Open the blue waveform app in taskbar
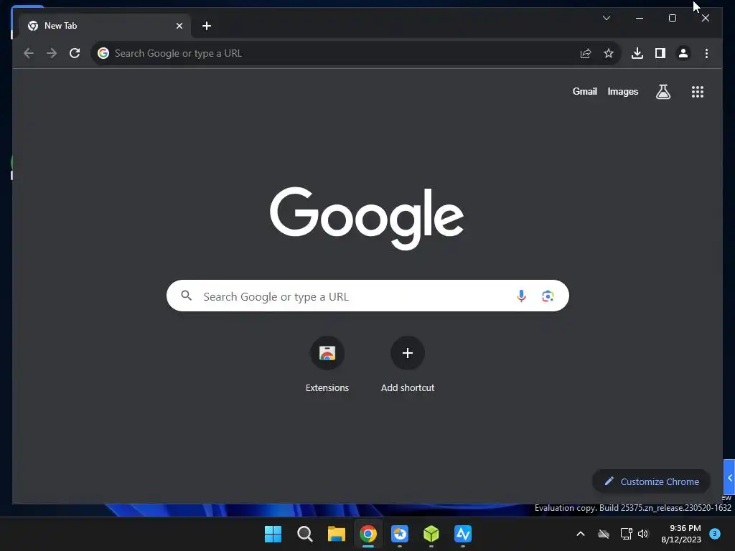Viewport: 735px width, 551px height. pos(463,534)
